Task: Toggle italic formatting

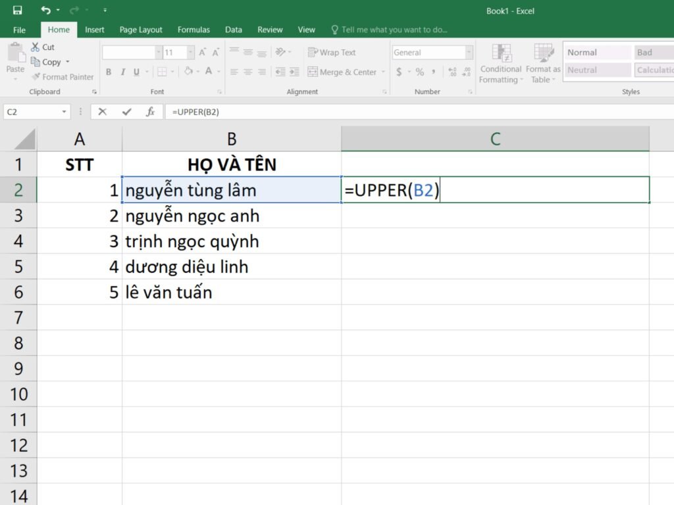Action: tap(123, 72)
